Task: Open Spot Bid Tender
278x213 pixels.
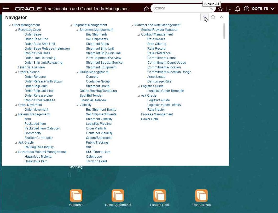Action: pos(91,95)
